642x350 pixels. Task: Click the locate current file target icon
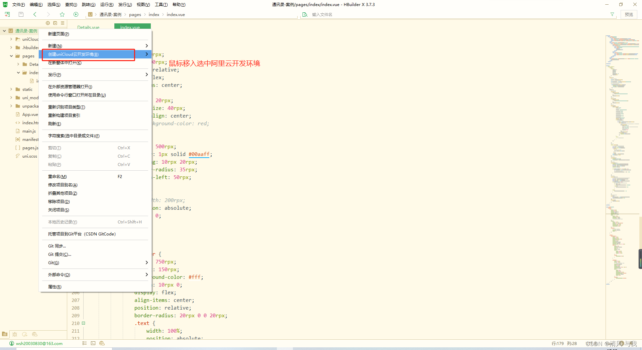48,23
